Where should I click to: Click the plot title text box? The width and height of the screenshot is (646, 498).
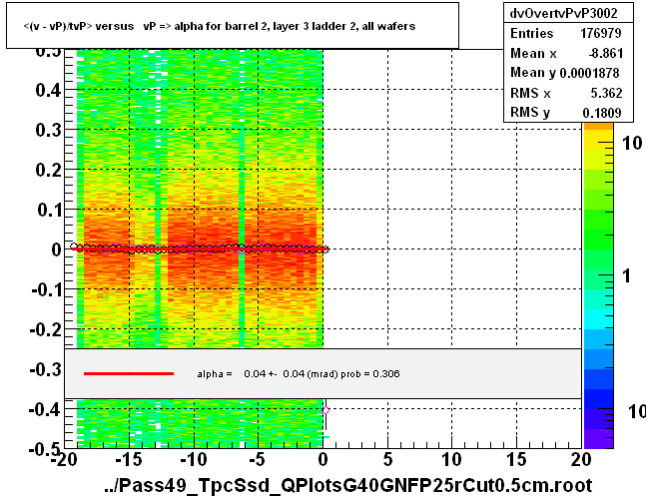(x=233, y=26)
